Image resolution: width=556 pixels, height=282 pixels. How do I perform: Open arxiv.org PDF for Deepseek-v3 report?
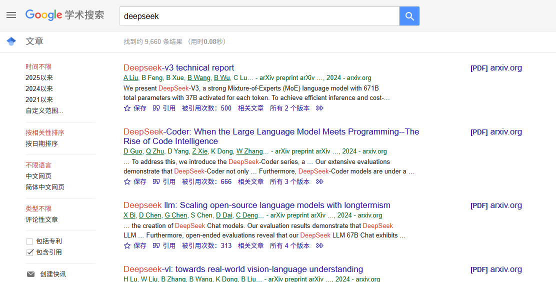tap(496, 68)
